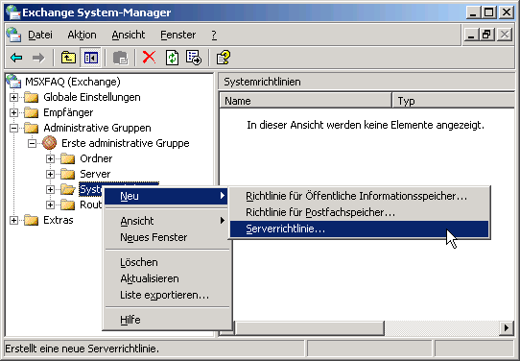Choose Neues Fenster in context menu

tap(167, 237)
